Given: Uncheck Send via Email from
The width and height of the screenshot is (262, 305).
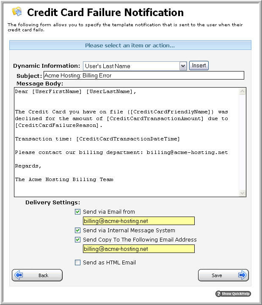Looking at the screenshot, I should click(77, 212).
